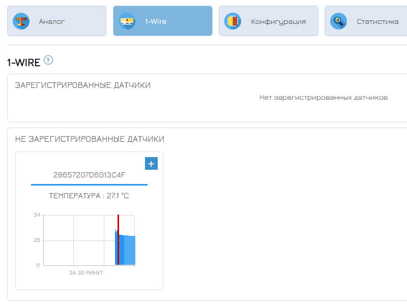Image resolution: width=407 pixels, height=305 pixels.
Task: Click the ЗА 30 МИНУТ chart label
Action: click(86, 273)
